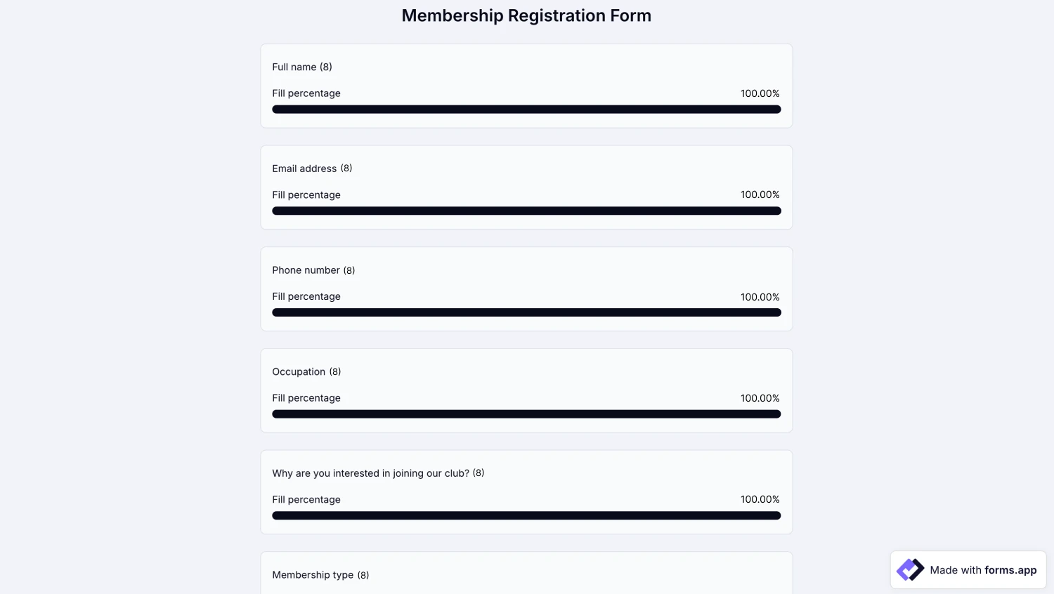Image resolution: width=1054 pixels, height=594 pixels.
Task: Click the response count '(8)' next to Membership type
Action: (x=364, y=574)
